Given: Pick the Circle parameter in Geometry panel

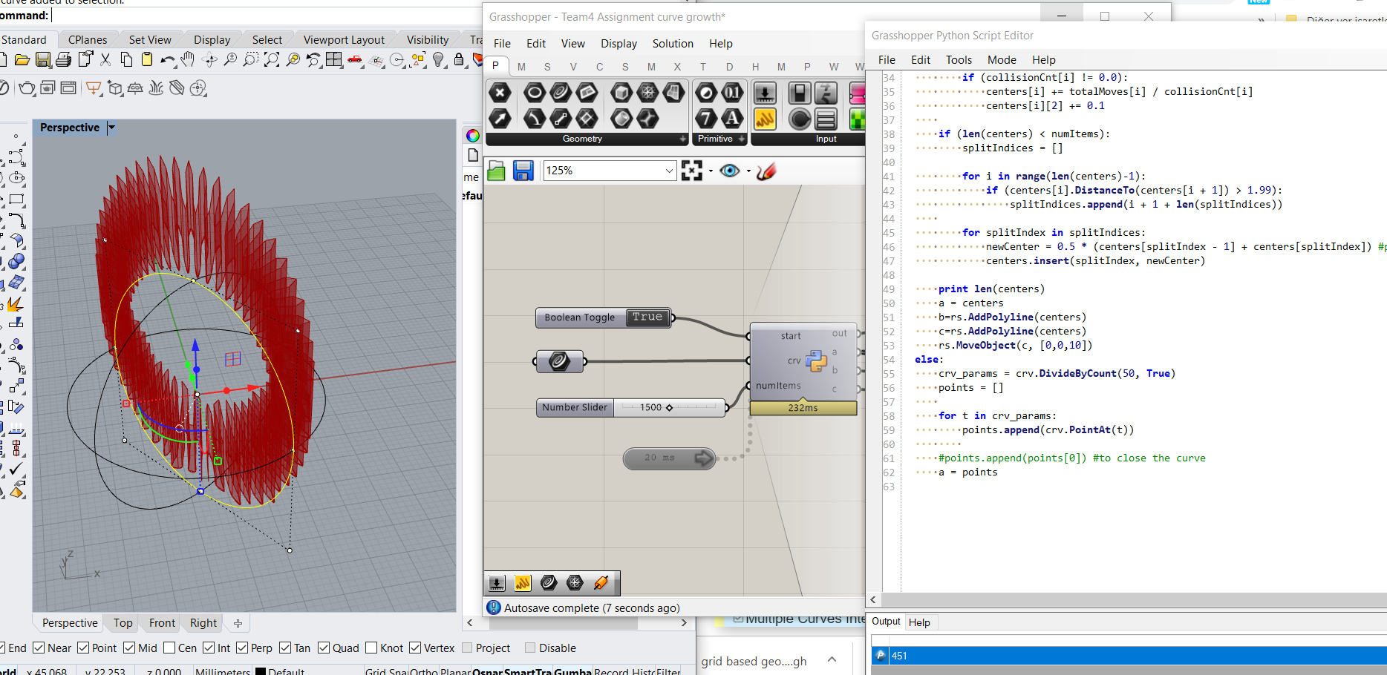Looking at the screenshot, I should click(x=535, y=93).
